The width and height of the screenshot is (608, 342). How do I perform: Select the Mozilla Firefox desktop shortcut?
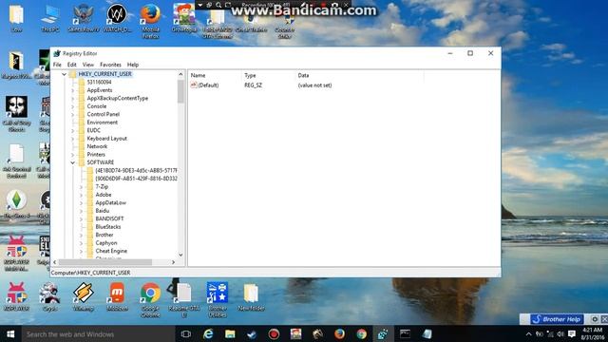coord(150,21)
